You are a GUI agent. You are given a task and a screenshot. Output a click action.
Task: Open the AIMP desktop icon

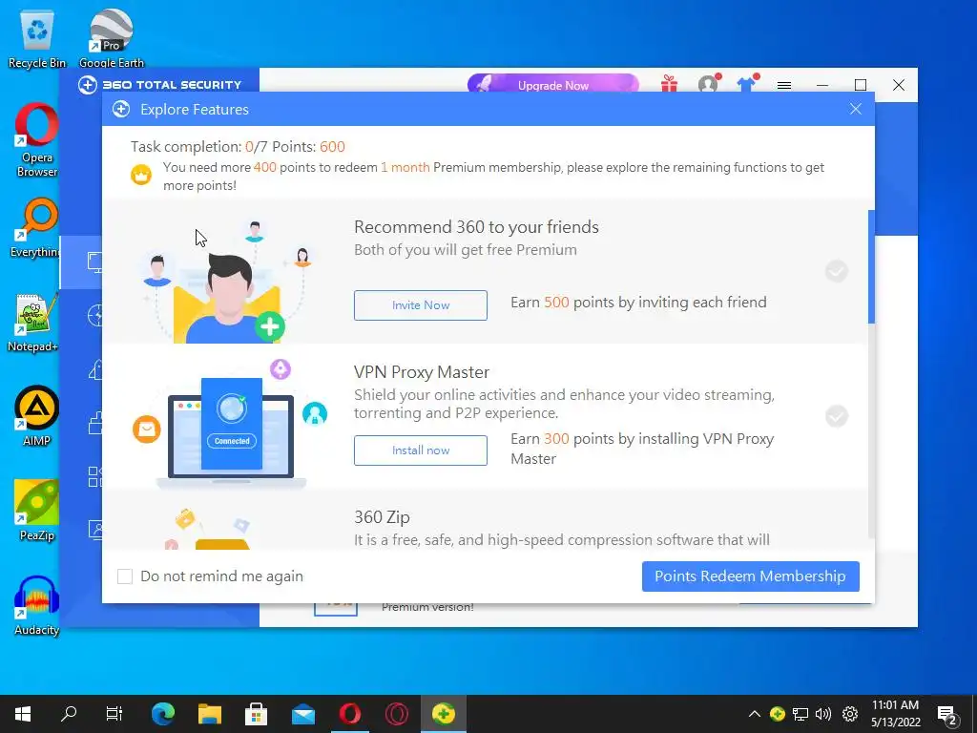(37, 416)
